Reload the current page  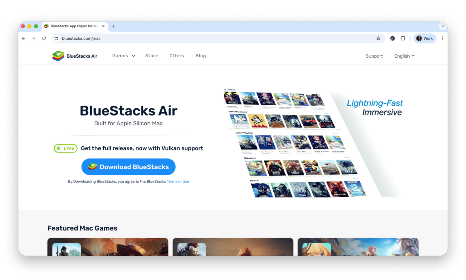44,38
